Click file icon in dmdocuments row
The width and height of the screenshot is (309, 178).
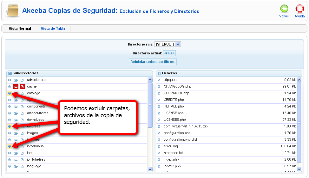[22, 114]
